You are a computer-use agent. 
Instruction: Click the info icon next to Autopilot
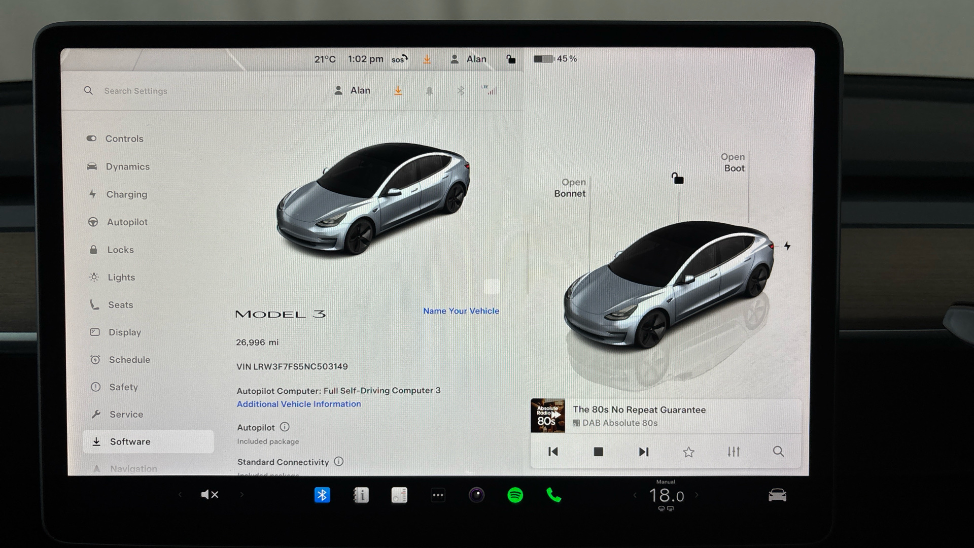pos(285,427)
